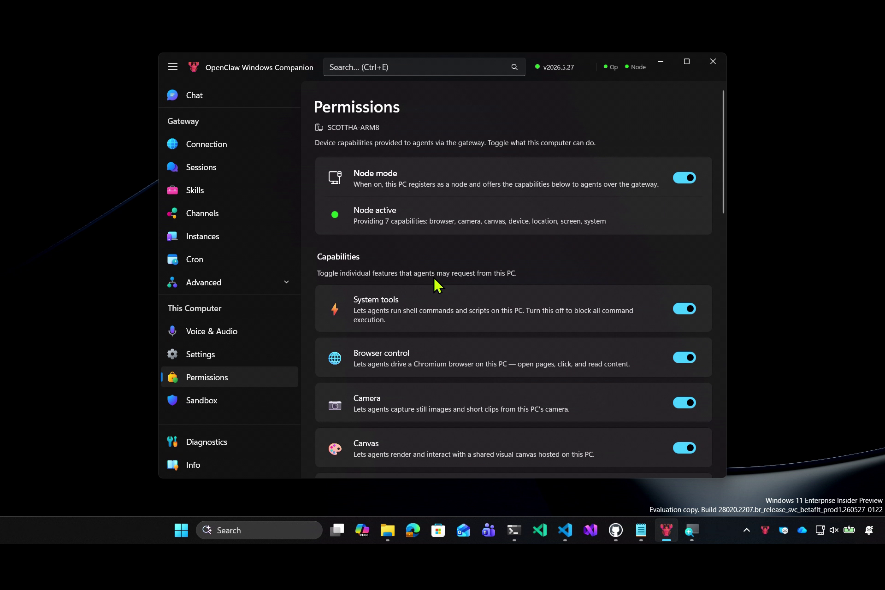Image resolution: width=885 pixels, height=590 pixels.
Task: Click the Instances icon in the sidebar
Action: tap(172, 236)
